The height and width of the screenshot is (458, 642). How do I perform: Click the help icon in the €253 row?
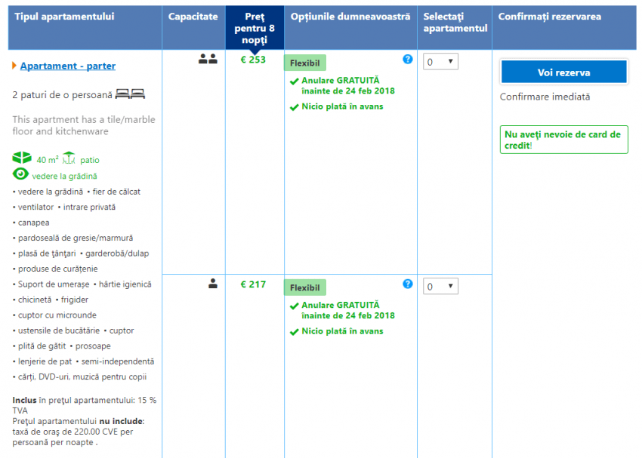coord(408,59)
